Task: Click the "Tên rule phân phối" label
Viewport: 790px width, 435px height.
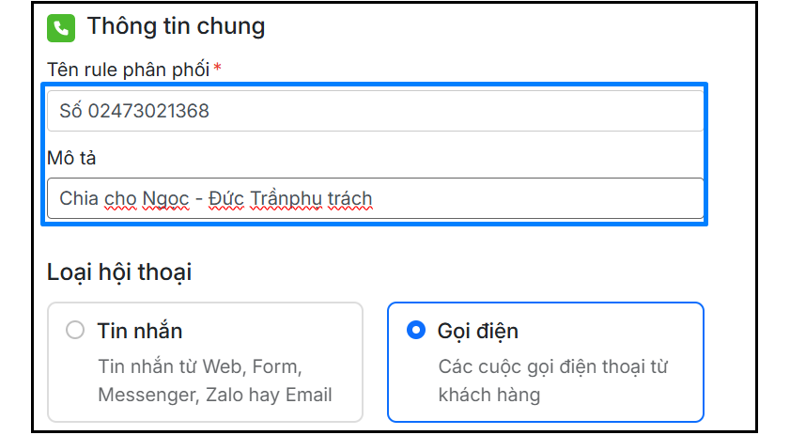Action: click(x=129, y=69)
